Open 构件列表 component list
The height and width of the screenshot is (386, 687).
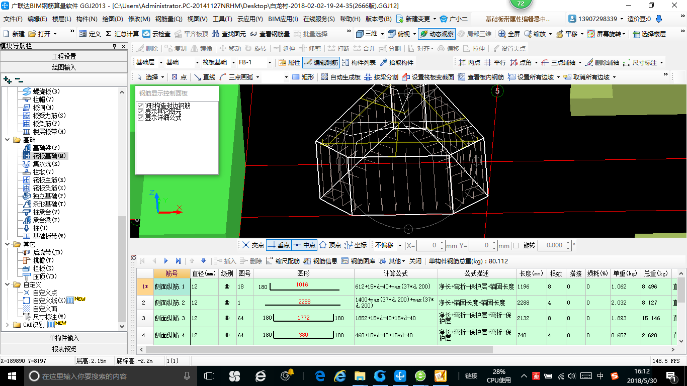(359, 63)
